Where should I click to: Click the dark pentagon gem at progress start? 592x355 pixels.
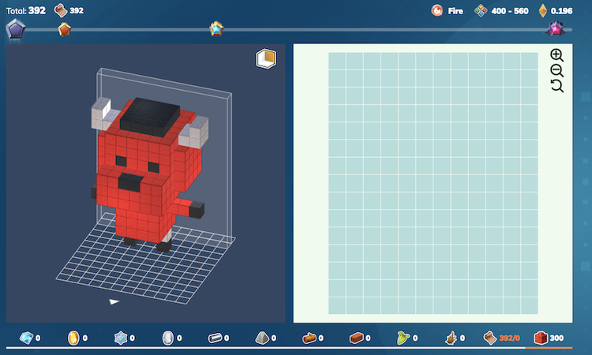pyautogui.click(x=16, y=29)
